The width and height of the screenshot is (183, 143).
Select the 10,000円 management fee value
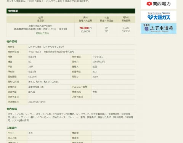click(85, 31)
